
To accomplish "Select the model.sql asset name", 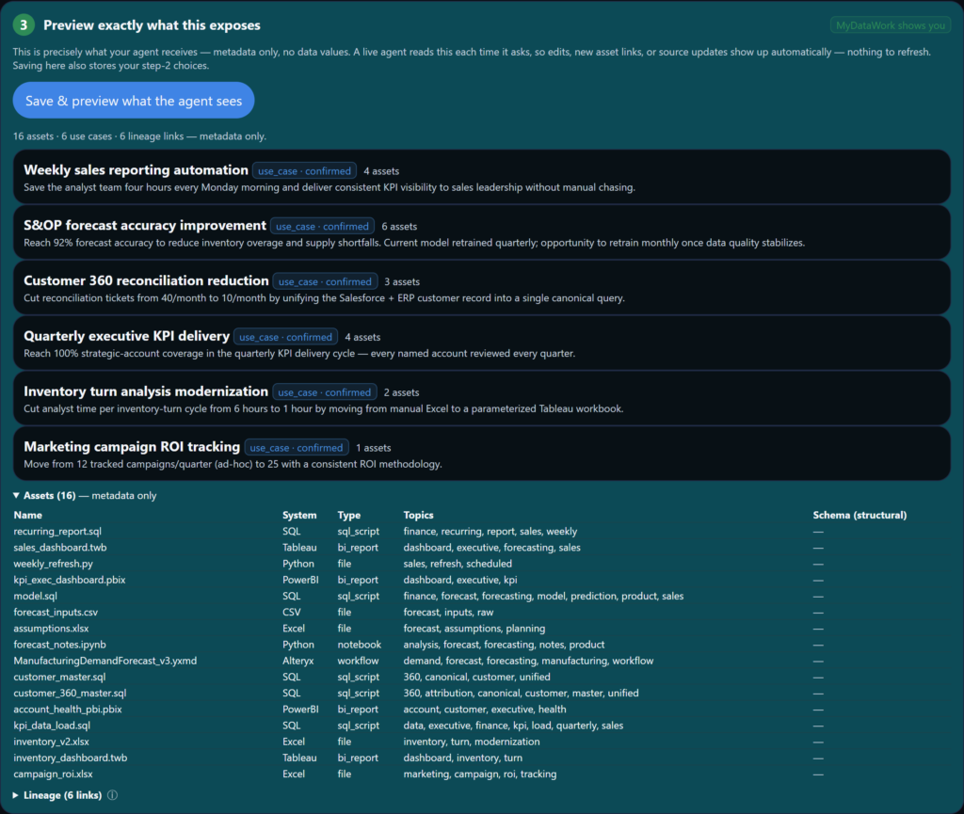I will (x=35, y=596).
